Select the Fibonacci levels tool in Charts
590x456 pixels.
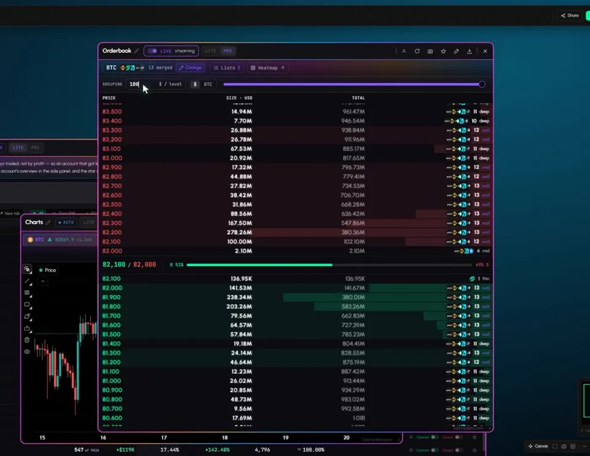point(27,293)
